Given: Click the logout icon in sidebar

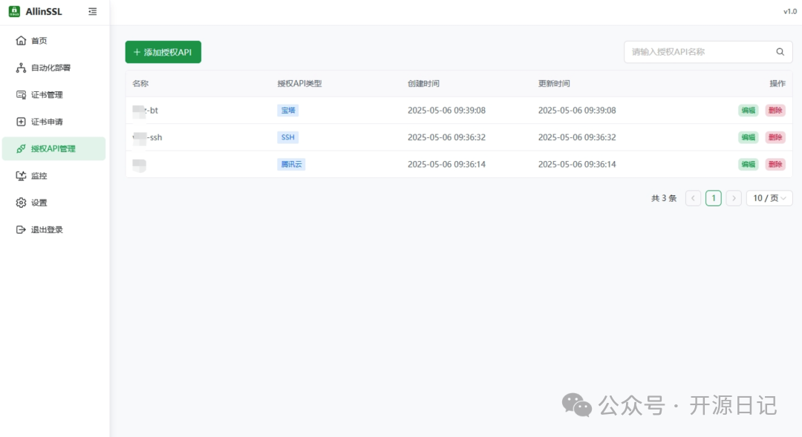Looking at the screenshot, I should tap(21, 230).
